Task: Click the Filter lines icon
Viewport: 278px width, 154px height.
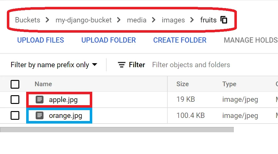Action: 122,65
